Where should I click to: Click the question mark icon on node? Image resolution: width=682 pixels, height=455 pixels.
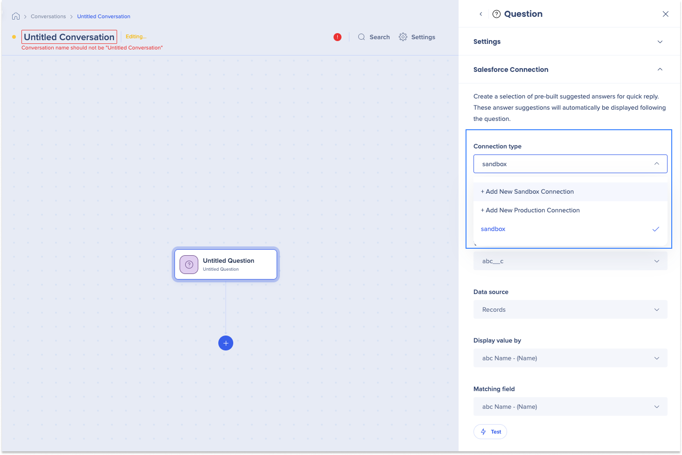[189, 265]
